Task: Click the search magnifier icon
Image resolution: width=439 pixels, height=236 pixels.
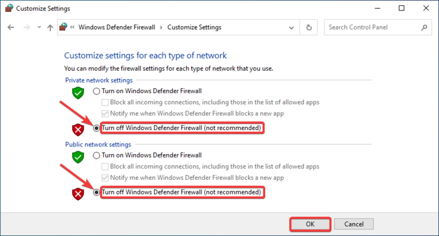Action: [x=424, y=27]
